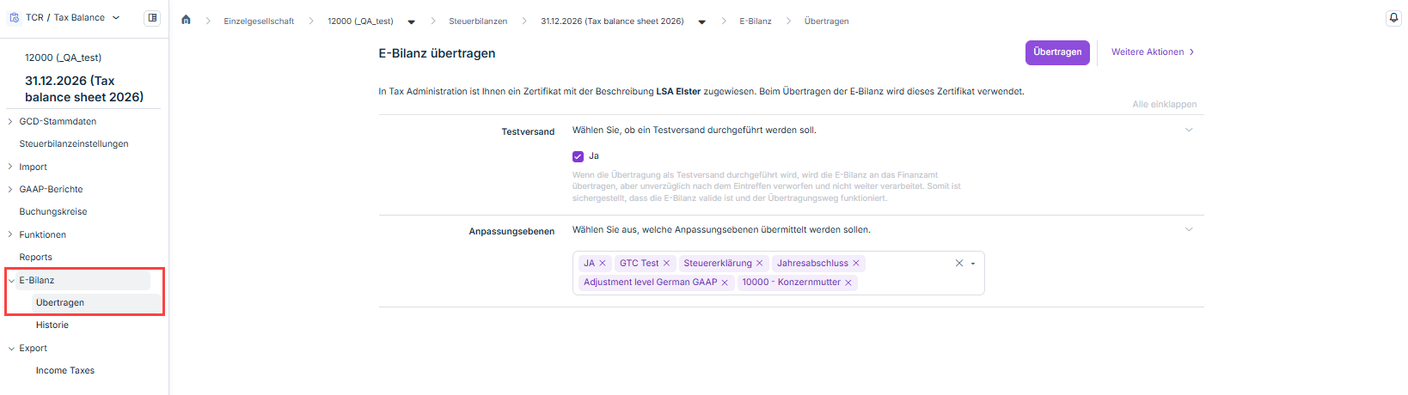1408x395 pixels.
Task: Expand the Import sidebar item
Action: tap(10, 167)
